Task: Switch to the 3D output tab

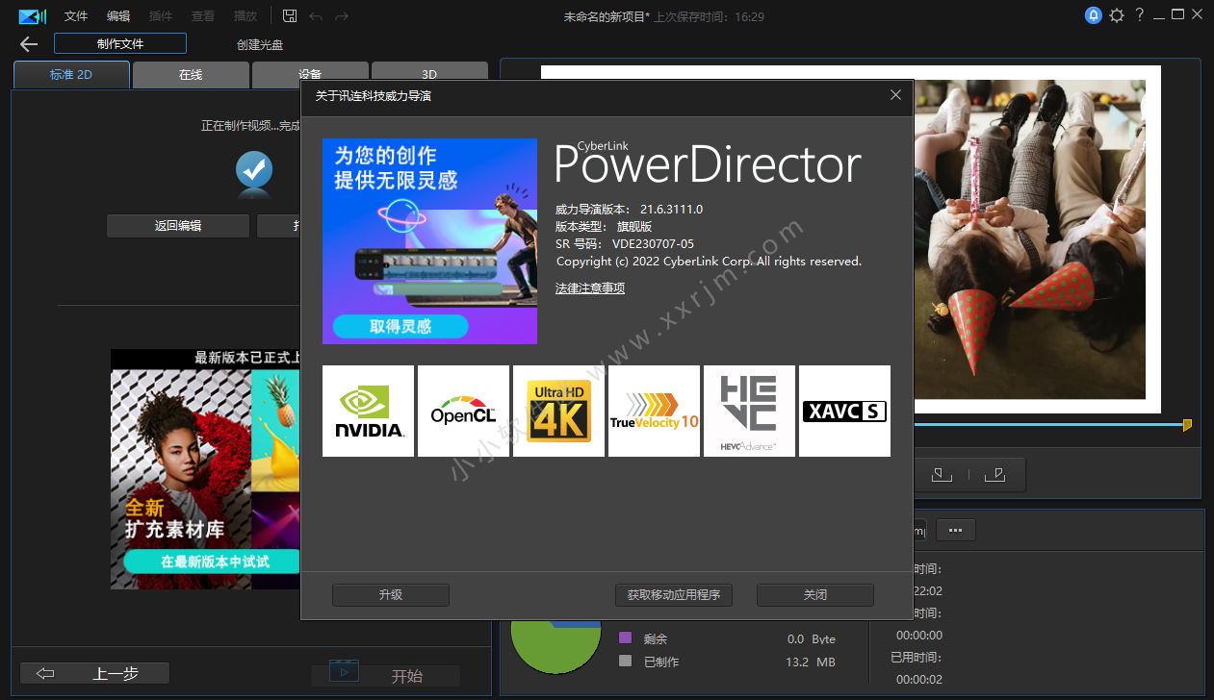Action: tap(429, 72)
